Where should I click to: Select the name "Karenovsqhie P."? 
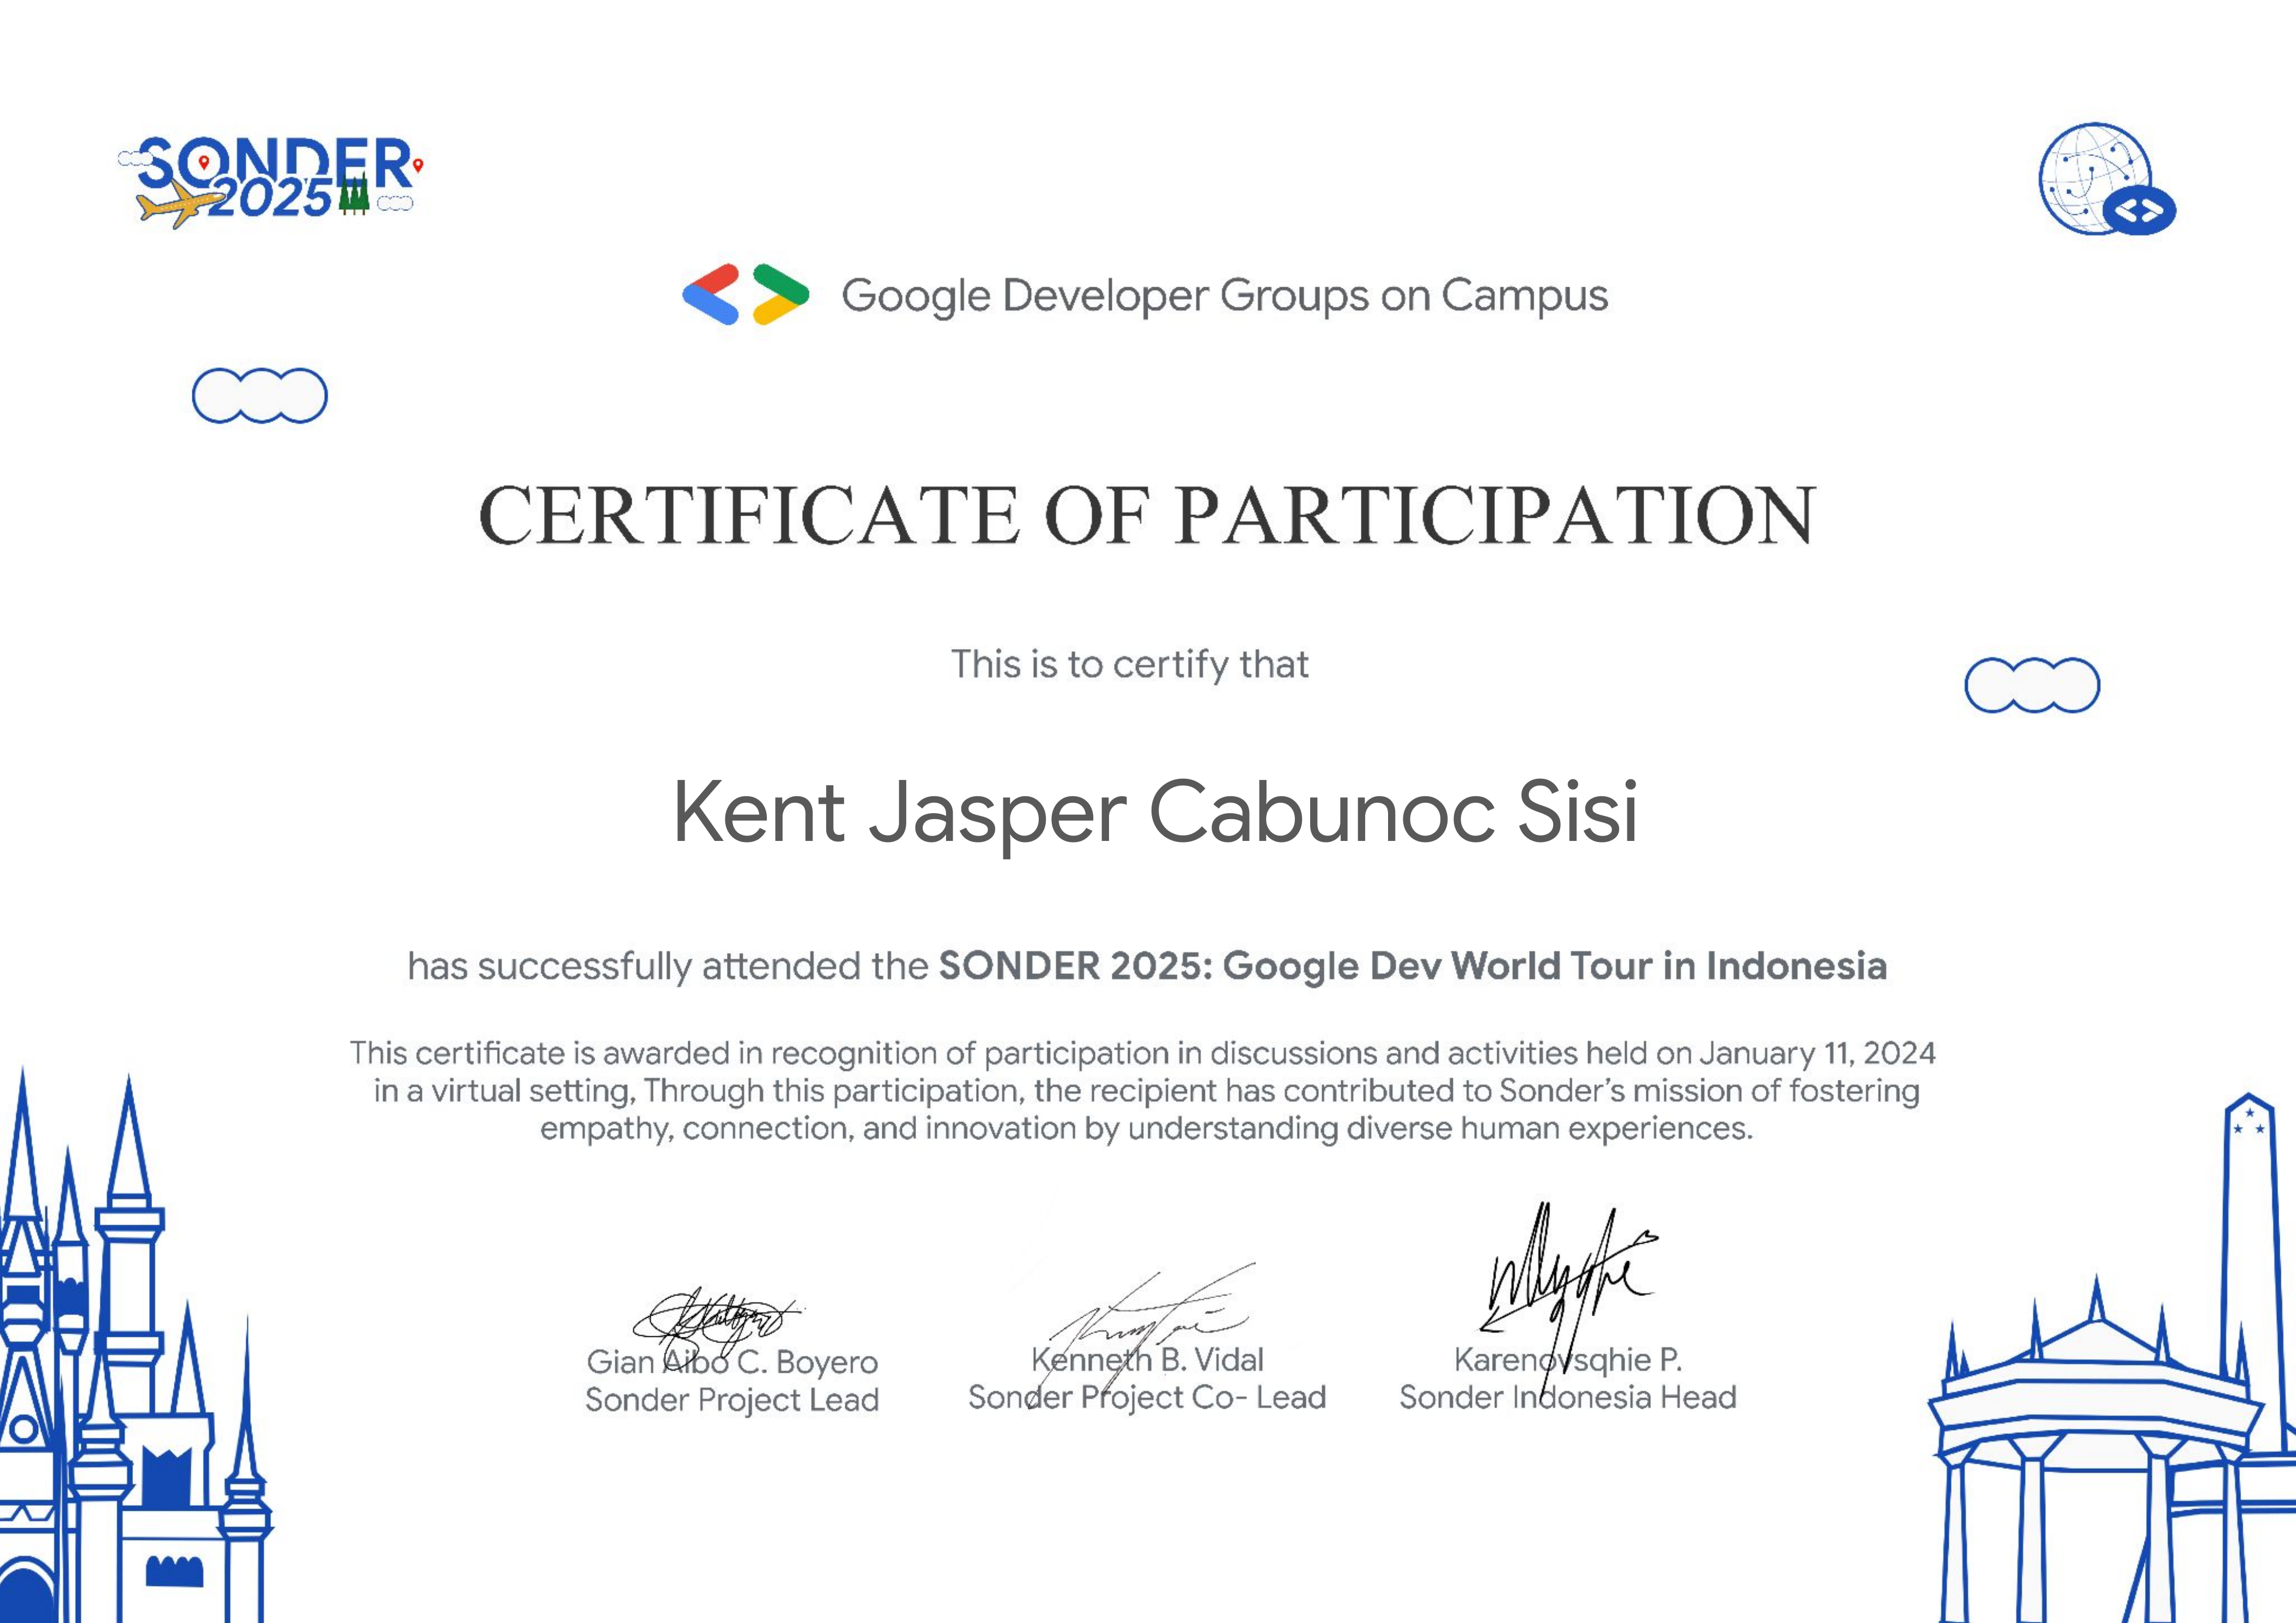point(1568,1360)
